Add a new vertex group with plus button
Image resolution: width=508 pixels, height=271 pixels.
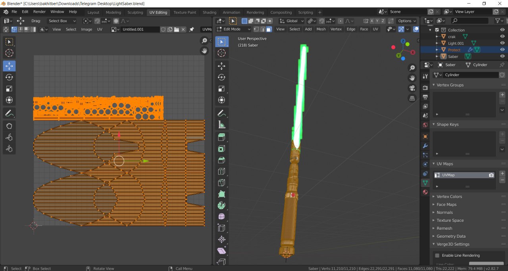502,95
